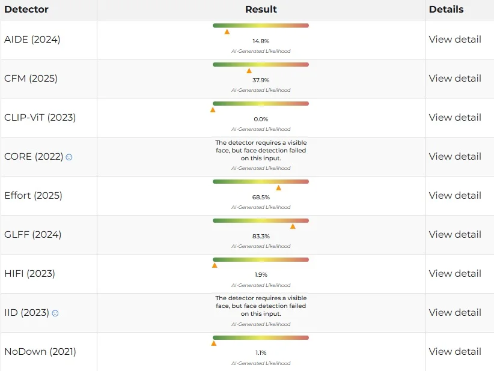
Task: Click the face icon beside IID (2023)
Action: point(55,313)
